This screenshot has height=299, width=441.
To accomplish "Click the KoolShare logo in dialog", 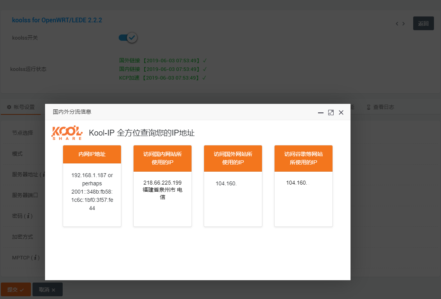I will pos(67,133).
